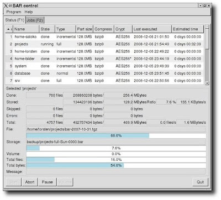Open the Program menu

[14, 12]
